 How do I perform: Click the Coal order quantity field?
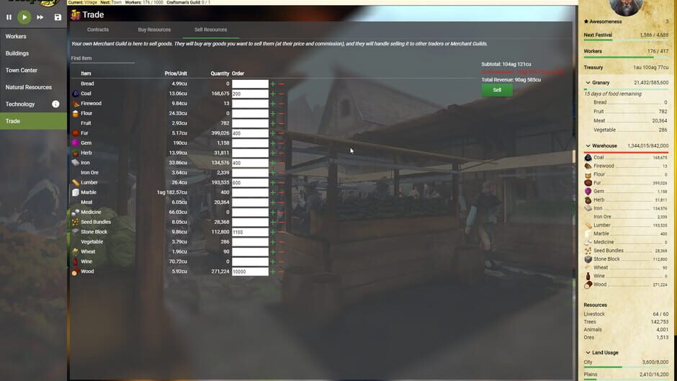(250, 94)
